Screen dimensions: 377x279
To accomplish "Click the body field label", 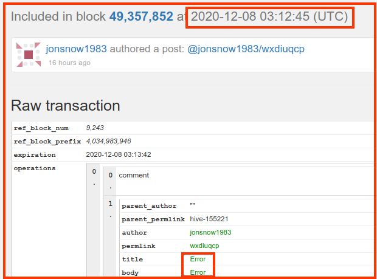I will coord(130,273).
